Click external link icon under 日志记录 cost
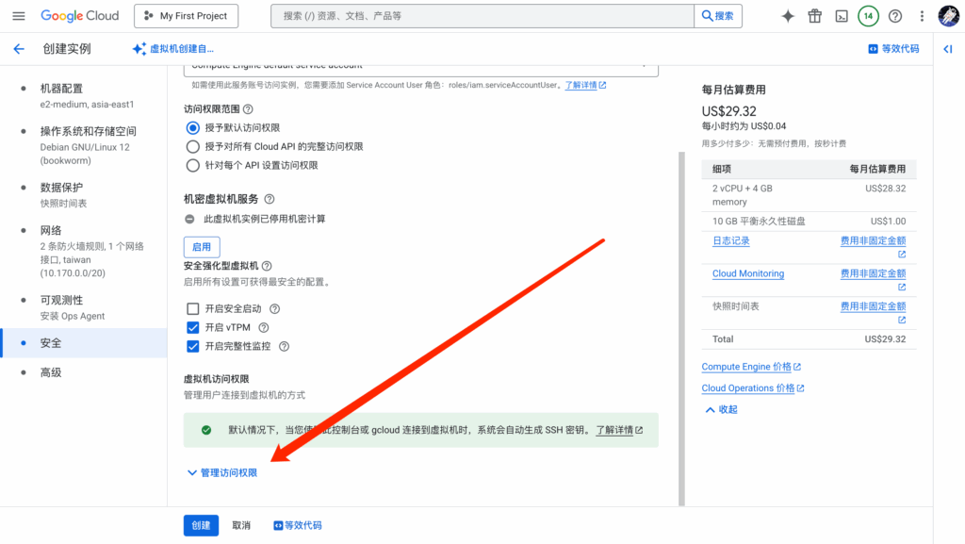Image resolution: width=965 pixels, height=544 pixels. pos(902,255)
